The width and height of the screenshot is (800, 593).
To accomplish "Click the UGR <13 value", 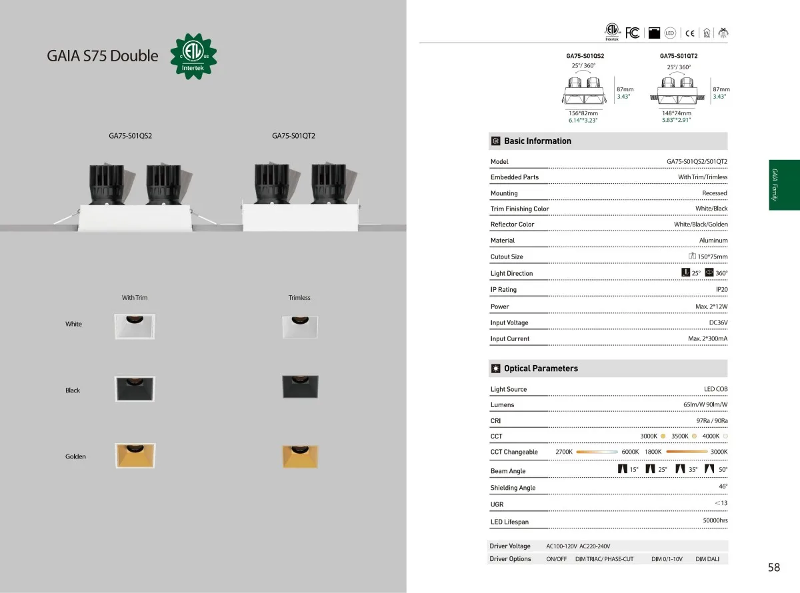I will coord(721,503).
